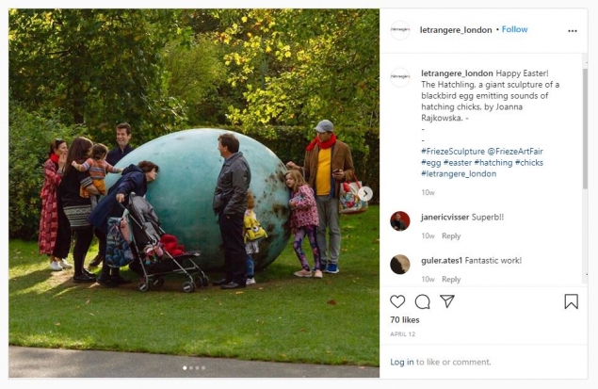Open the #FriezeSculpture hashtag
The height and width of the screenshot is (389, 598).
pos(453,152)
